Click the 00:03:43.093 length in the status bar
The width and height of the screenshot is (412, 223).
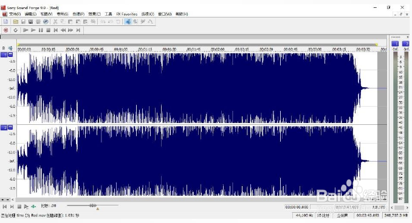(x=368, y=215)
